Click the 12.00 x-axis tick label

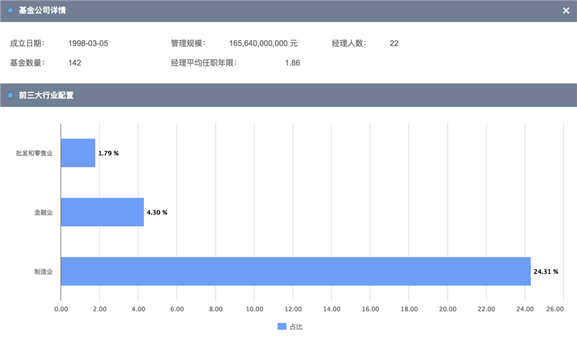pos(293,309)
